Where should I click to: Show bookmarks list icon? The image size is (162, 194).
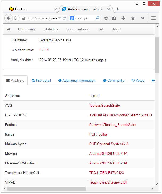(x=114, y=18)
